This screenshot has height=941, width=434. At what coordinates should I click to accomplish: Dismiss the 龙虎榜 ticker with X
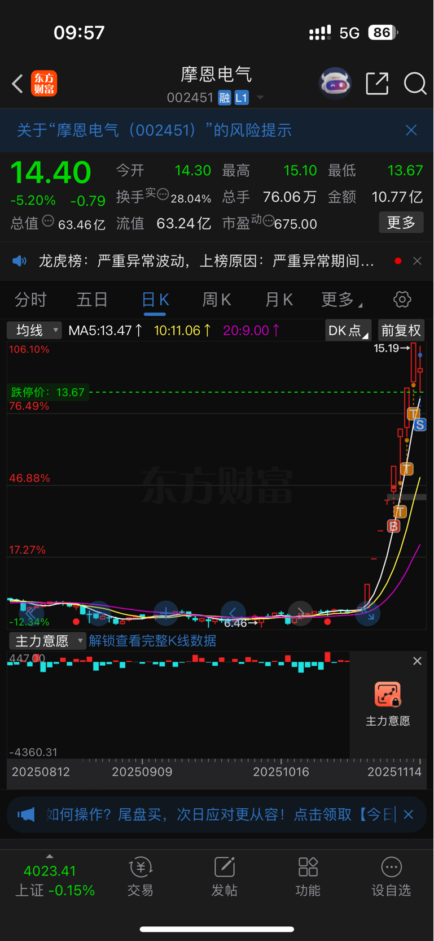pos(417,261)
